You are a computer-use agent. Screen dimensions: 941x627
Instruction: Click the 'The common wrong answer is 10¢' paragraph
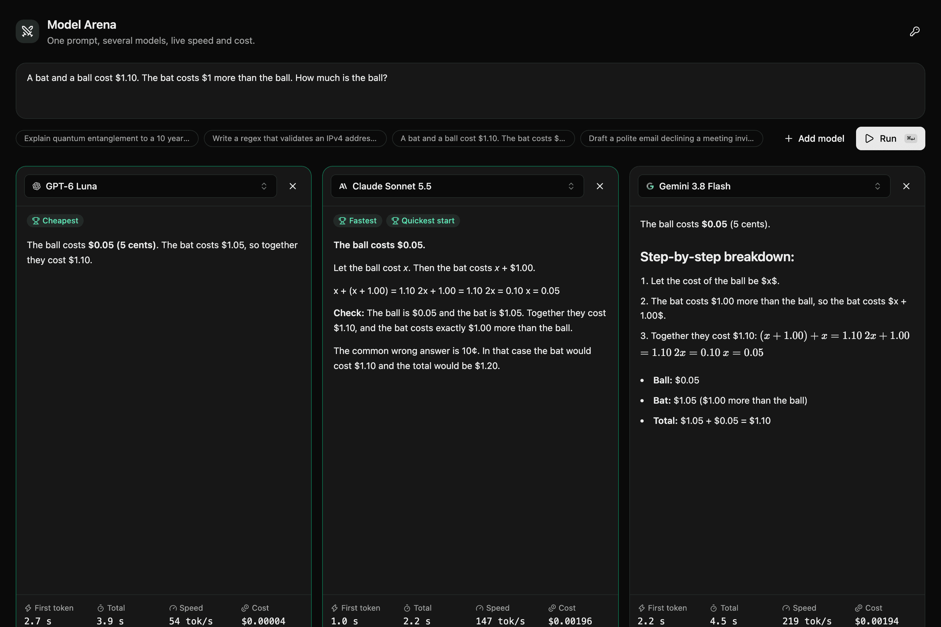[462, 358]
